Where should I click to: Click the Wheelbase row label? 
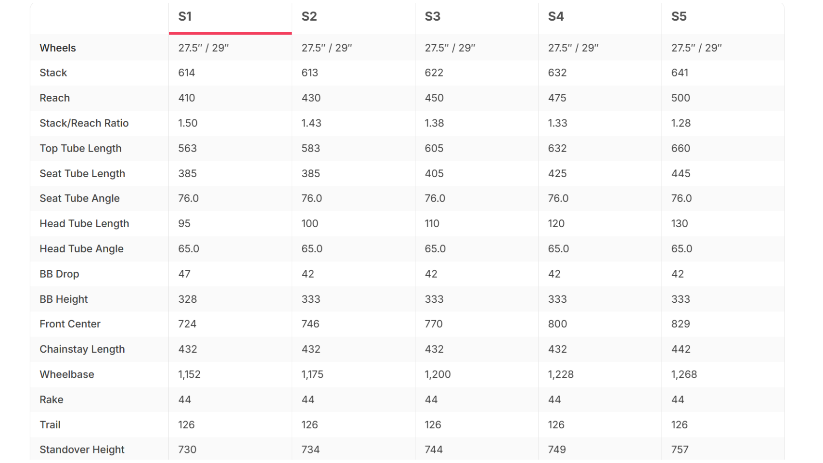[x=67, y=374]
